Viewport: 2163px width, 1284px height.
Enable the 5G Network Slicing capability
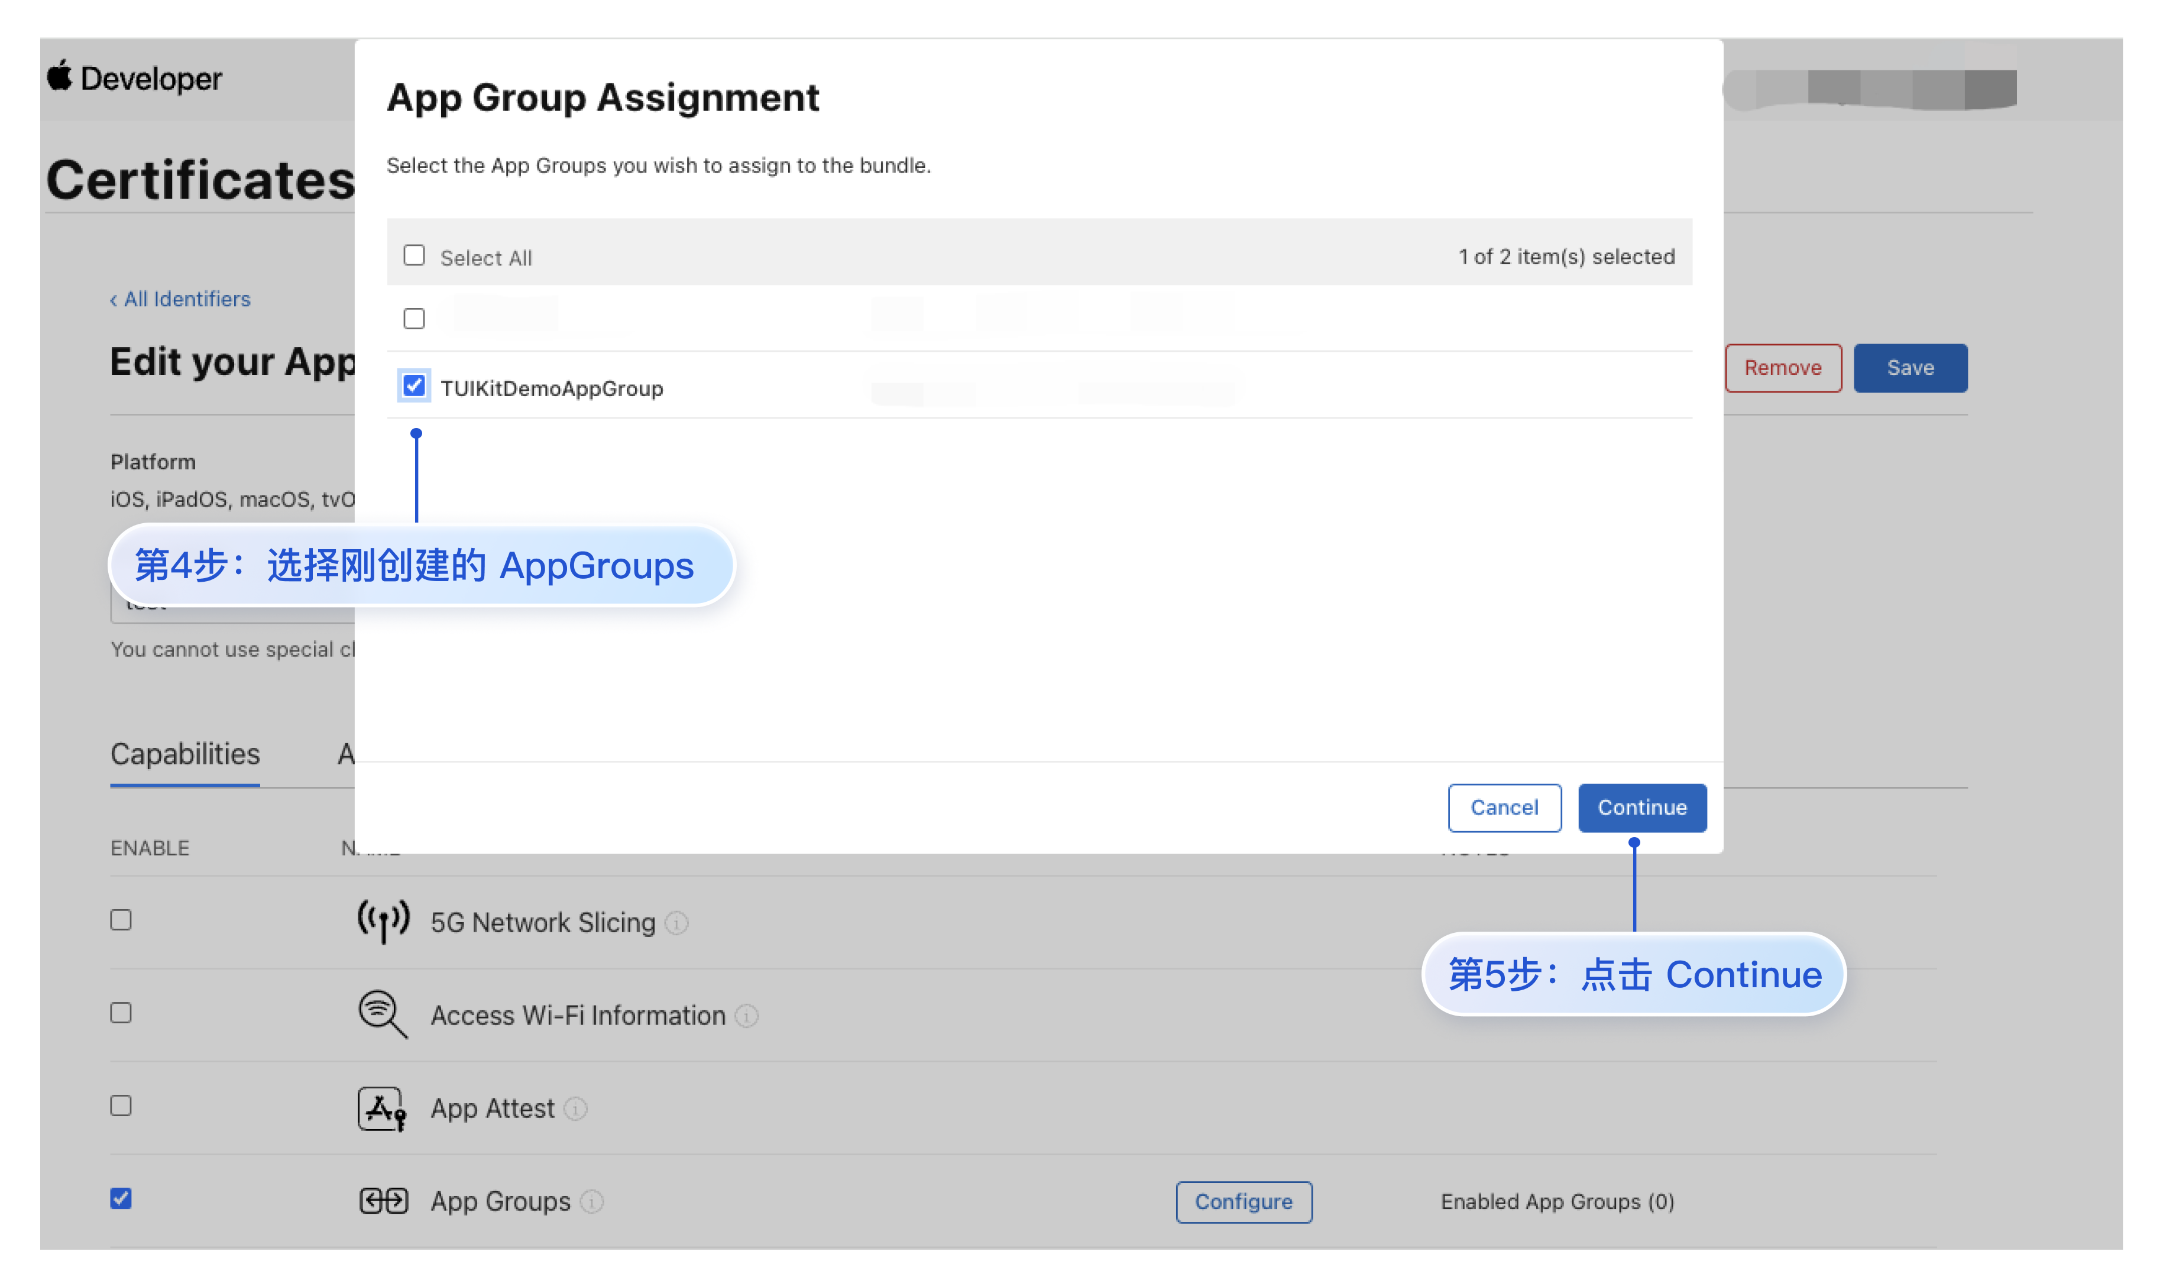pyautogui.click(x=121, y=920)
